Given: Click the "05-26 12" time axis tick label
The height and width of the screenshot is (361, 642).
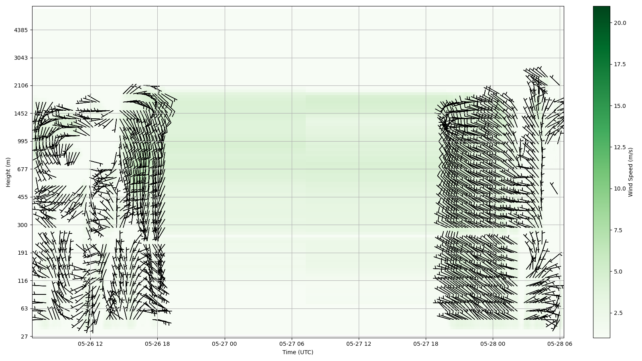Looking at the screenshot, I should click(90, 344).
